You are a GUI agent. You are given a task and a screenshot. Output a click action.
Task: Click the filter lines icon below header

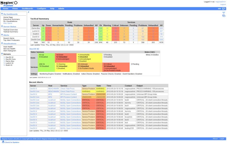223,13
